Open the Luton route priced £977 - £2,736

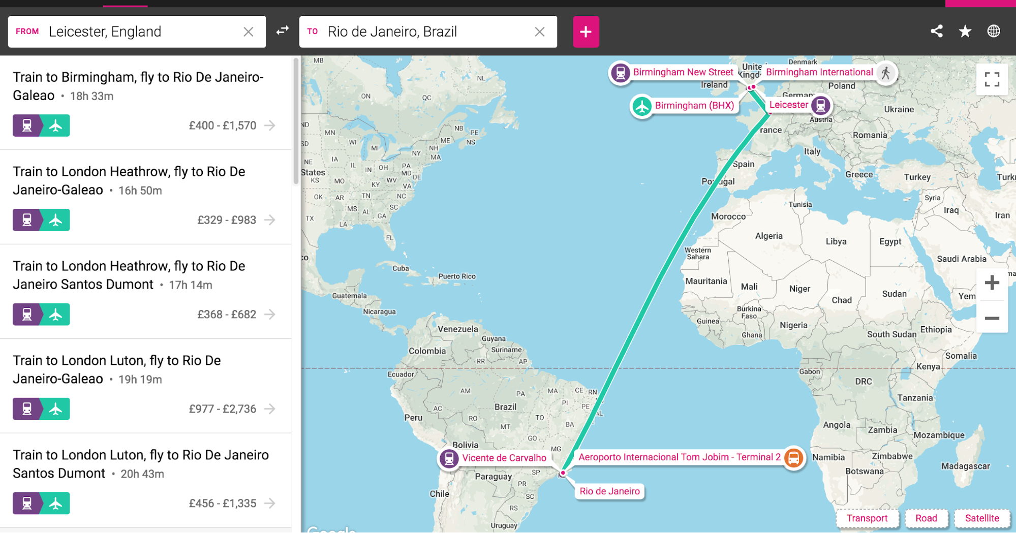(x=146, y=386)
